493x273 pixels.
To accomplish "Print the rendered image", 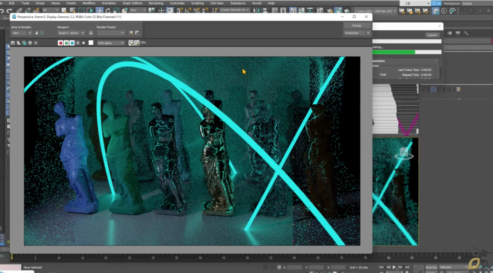I will pyautogui.click(x=30, y=43).
